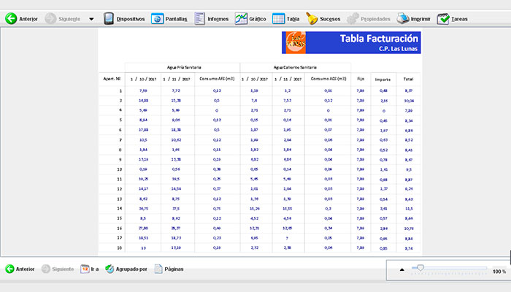This screenshot has height=292, width=511.
Task: Click apartment number 10 in first column
Action: coord(119,169)
